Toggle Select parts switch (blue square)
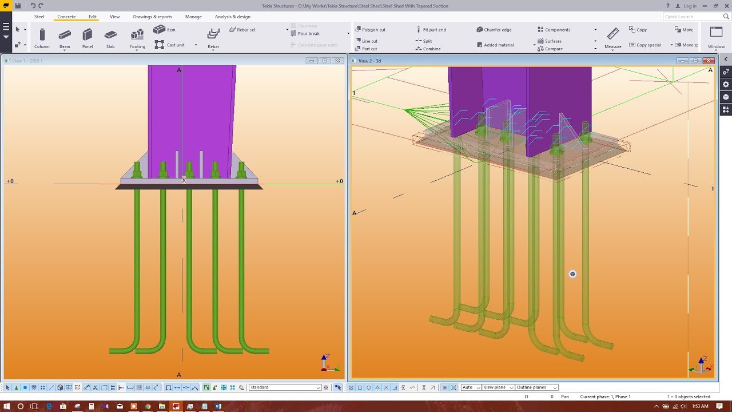Viewport: 732px width, 412px height. click(x=25, y=387)
